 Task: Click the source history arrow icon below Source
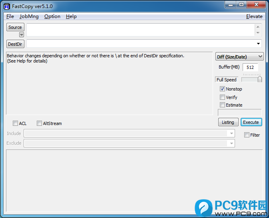(22, 35)
